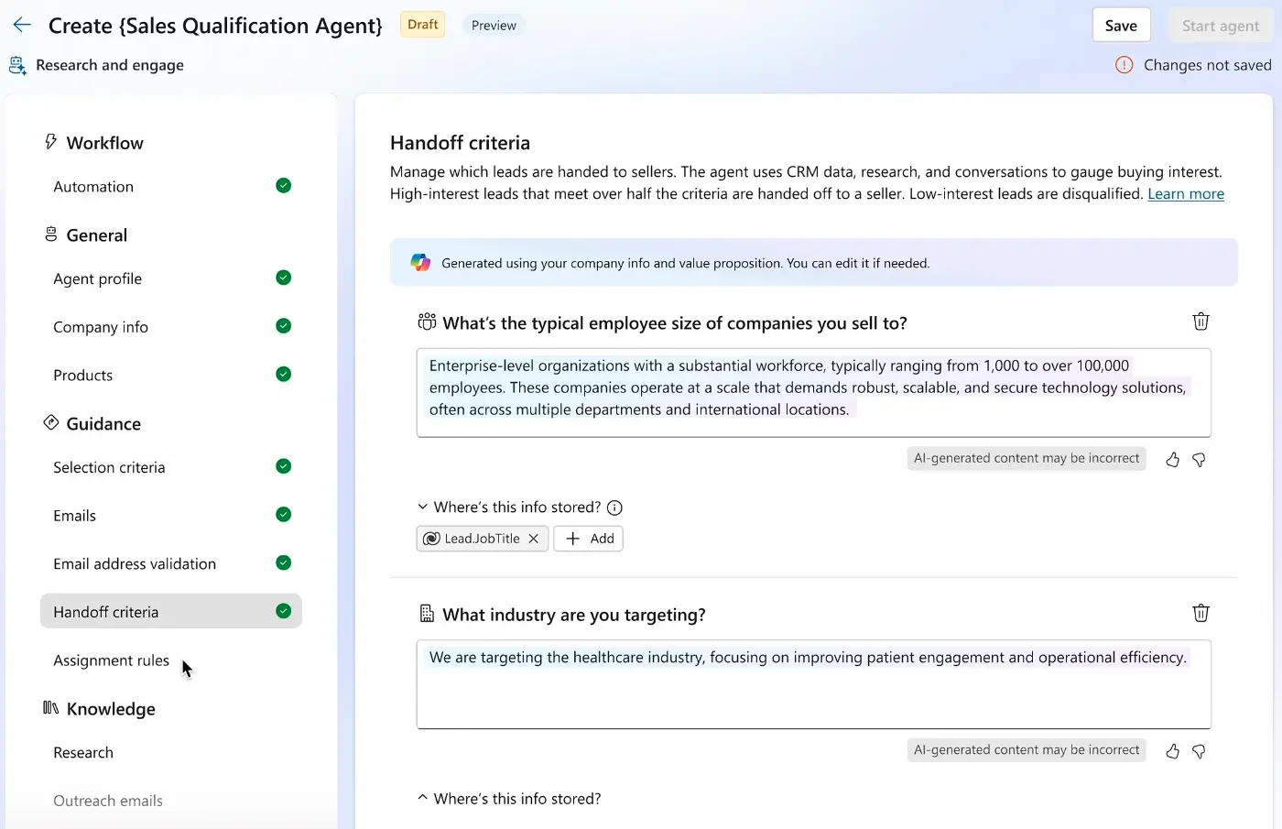Click the Dataverse icon in Lead.JobTitle tag
This screenshot has width=1282, height=829.
tap(432, 539)
